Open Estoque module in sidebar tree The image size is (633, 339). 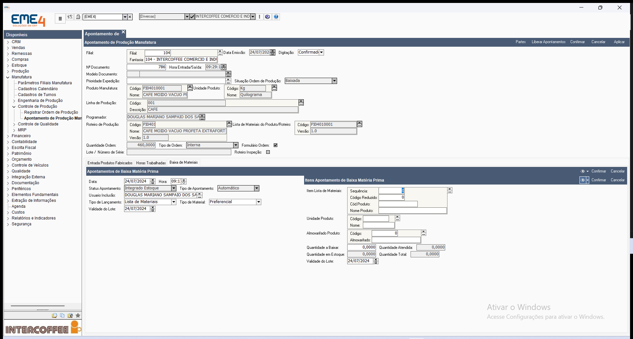[x=19, y=65]
